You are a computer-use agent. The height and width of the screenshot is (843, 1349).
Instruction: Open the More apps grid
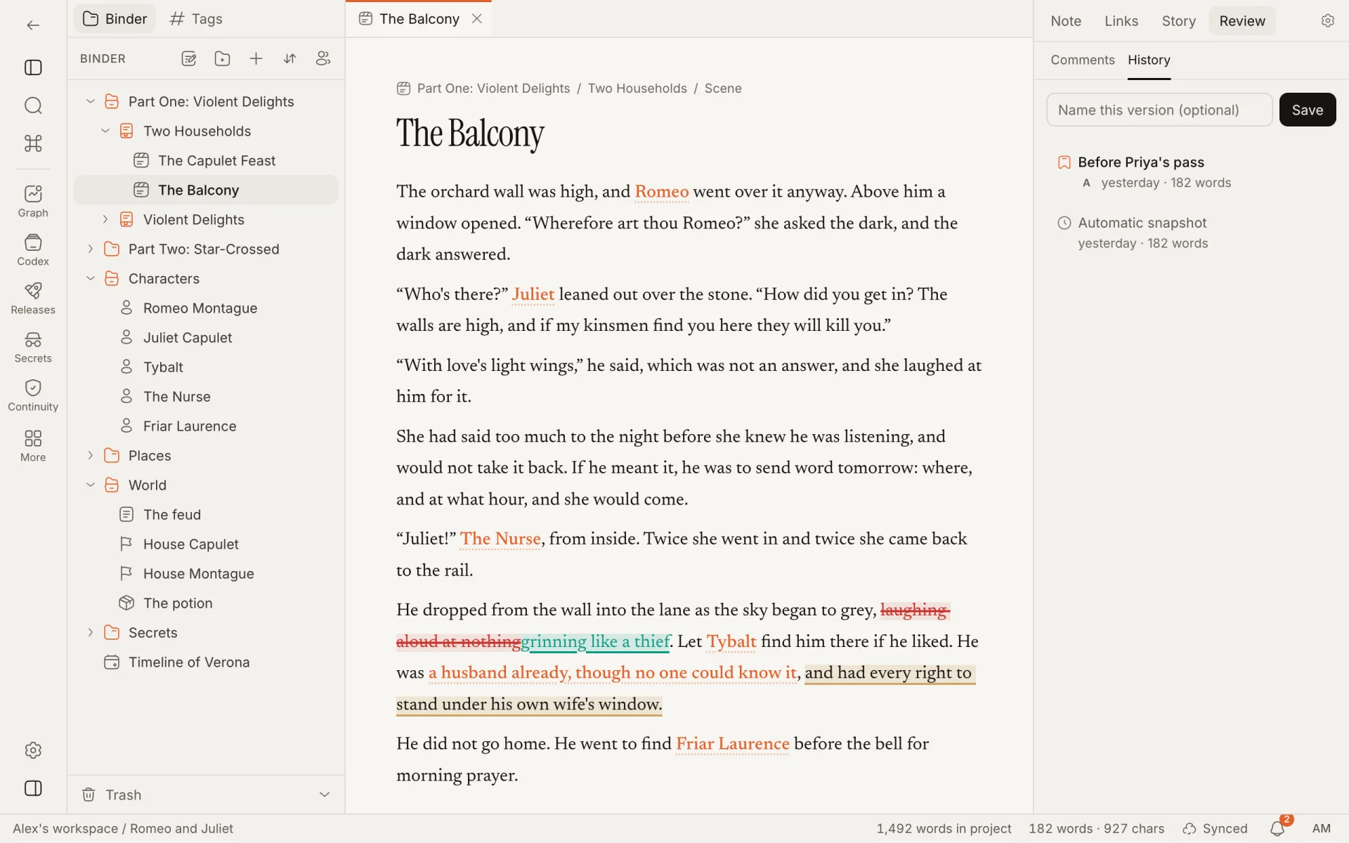(33, 446)
